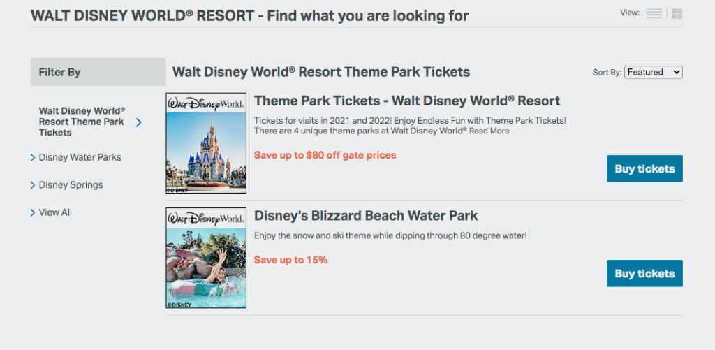Open Disney's Blizzard Beach Water Park title
This screenshot has width=715, height=350.
click(366, 215)
